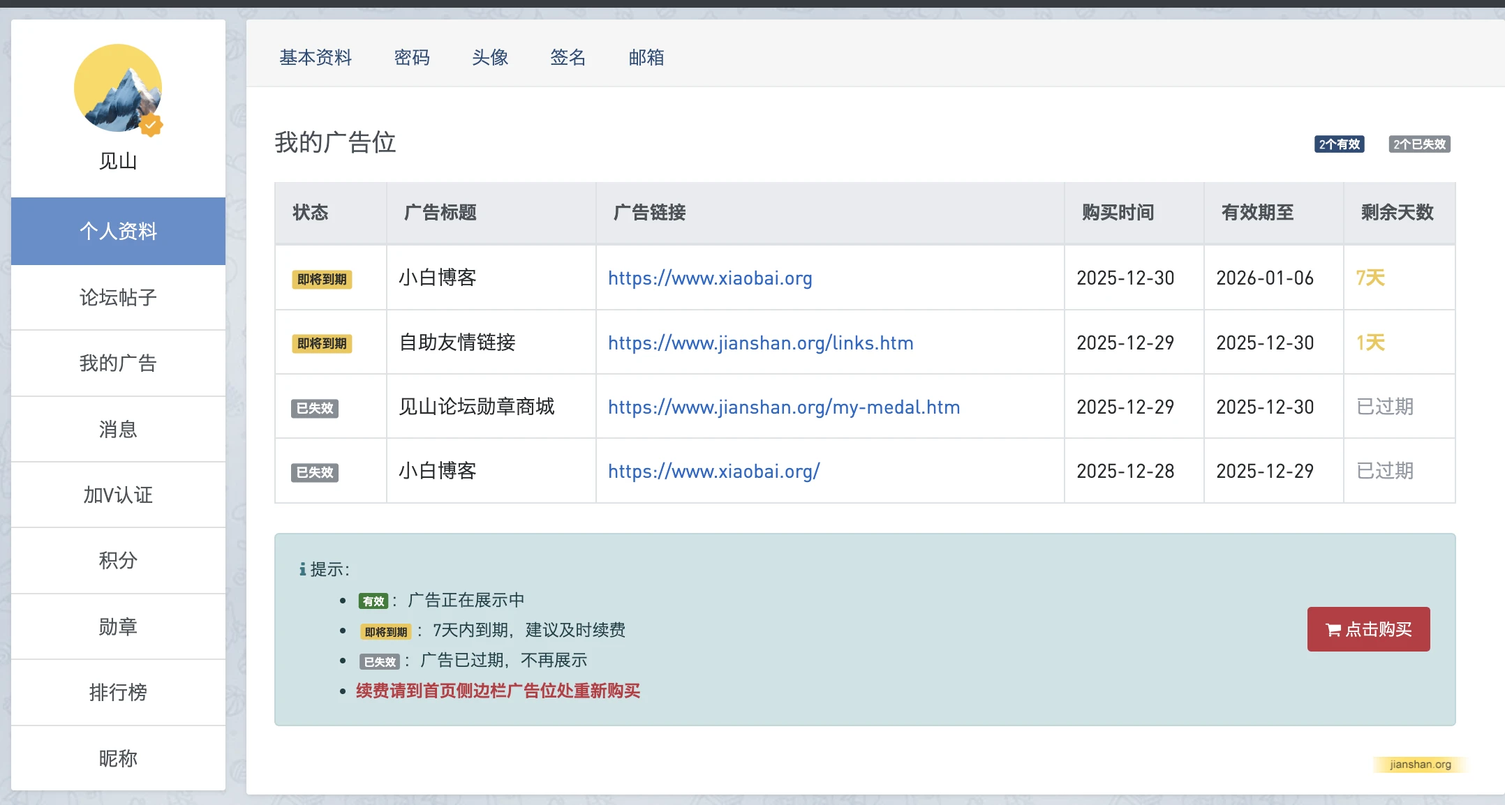1505x805 pixels.
Task: Select the 邮箱 tab
Action: 646,57
